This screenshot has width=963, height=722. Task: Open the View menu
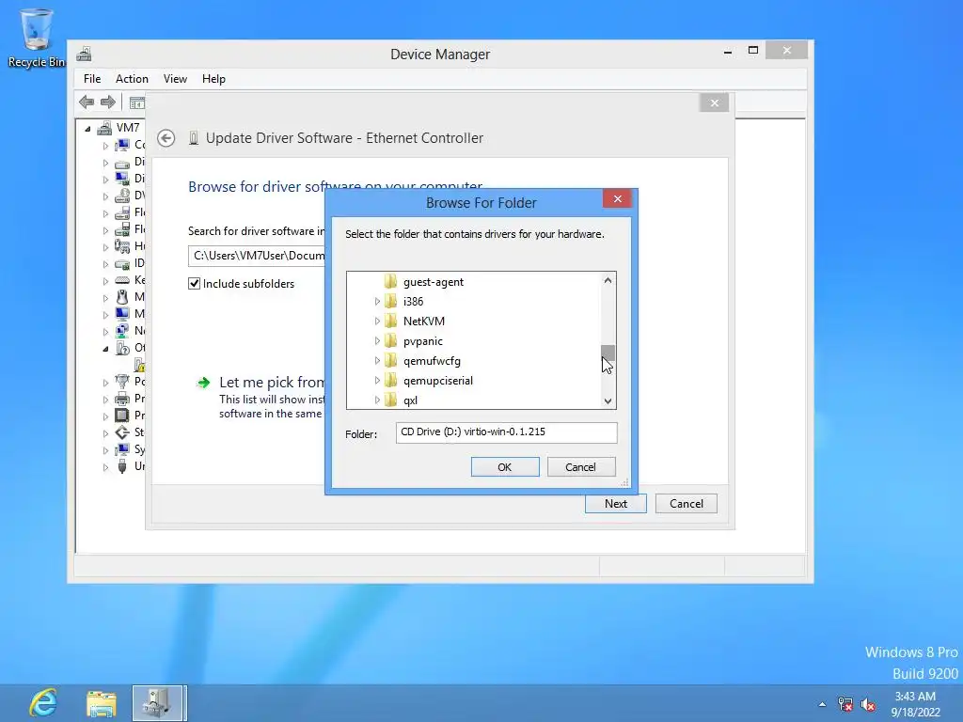(x=175, y=79)
